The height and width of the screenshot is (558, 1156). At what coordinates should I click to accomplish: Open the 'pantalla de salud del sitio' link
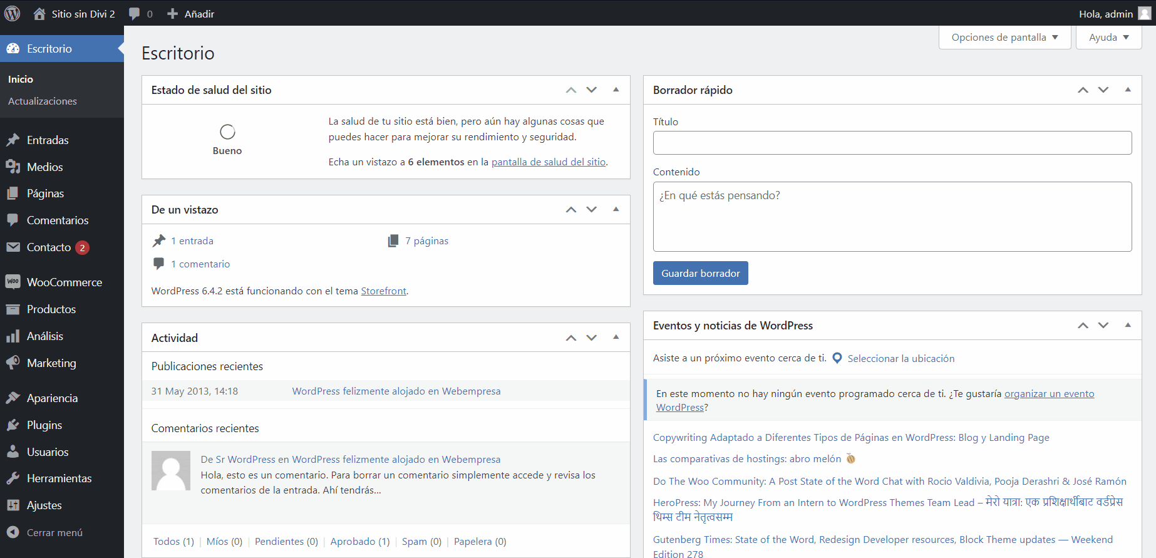coord(548,162)
